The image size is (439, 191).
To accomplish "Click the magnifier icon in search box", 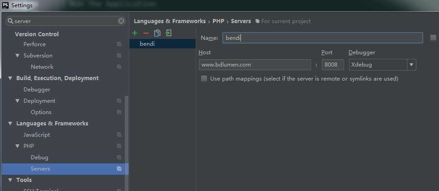I will coord(11,21).
